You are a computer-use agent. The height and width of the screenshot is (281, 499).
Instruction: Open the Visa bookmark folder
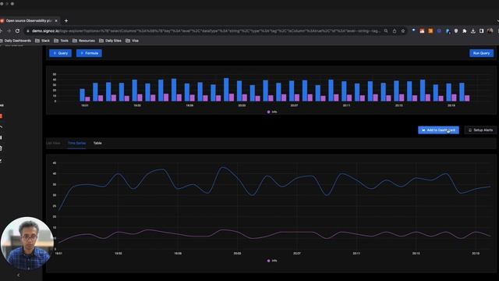tap(133, 41)
